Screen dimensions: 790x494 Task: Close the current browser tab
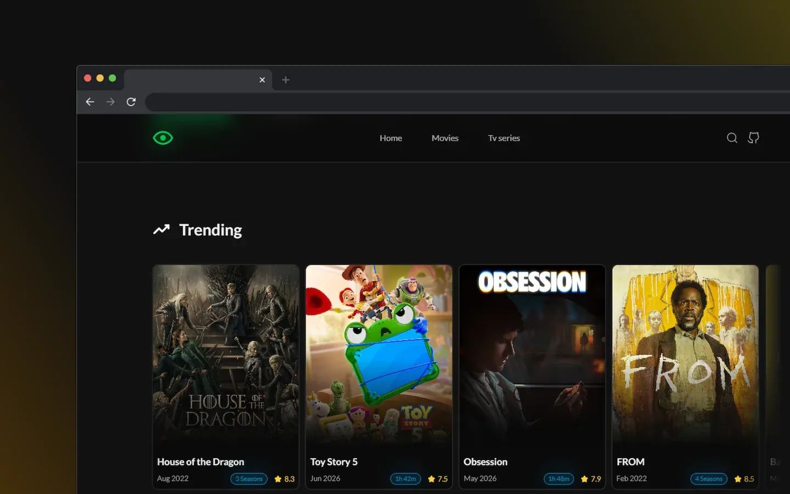point(262,80)
